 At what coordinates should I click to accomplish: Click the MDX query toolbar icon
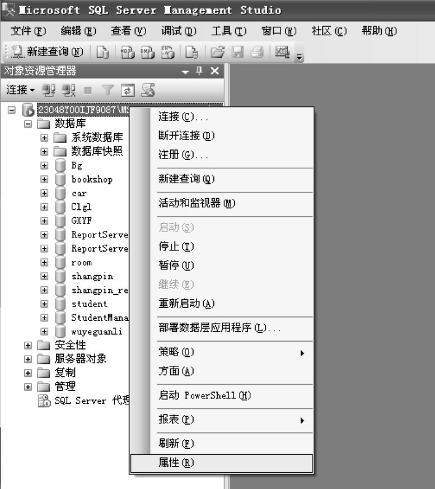(x=127, y=52)
